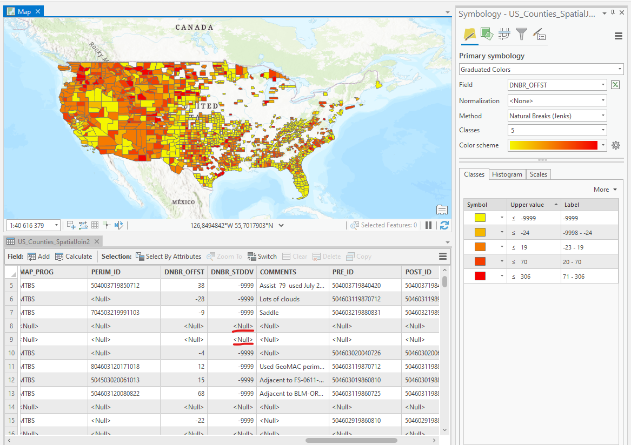The height and width of the screenshot is (445, 631).
Task: Pause drawing in the map view
Action: point(428,225)
